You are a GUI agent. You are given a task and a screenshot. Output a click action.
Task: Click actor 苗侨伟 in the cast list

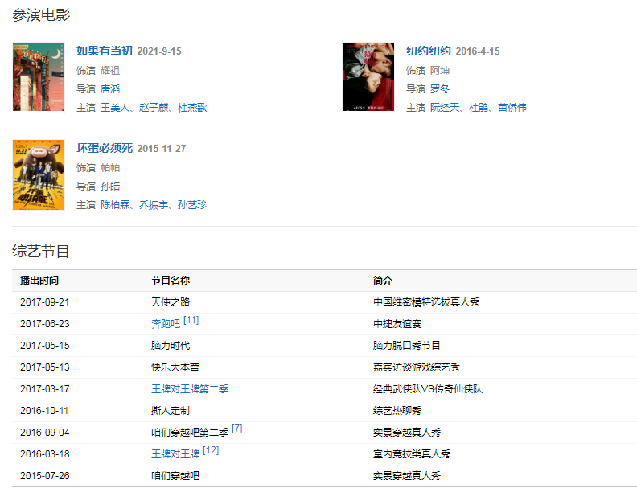(x=512, y=108)
